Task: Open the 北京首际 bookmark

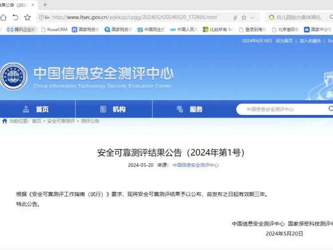Action: 285,29
